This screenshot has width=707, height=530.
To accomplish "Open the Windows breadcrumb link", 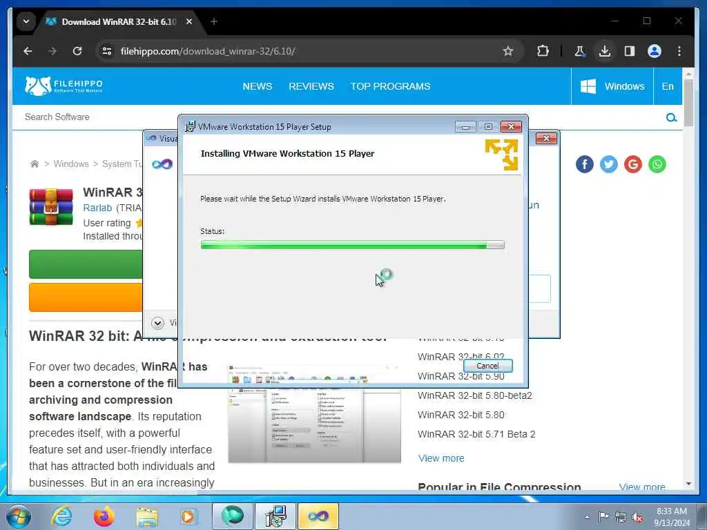I will 71,164.
